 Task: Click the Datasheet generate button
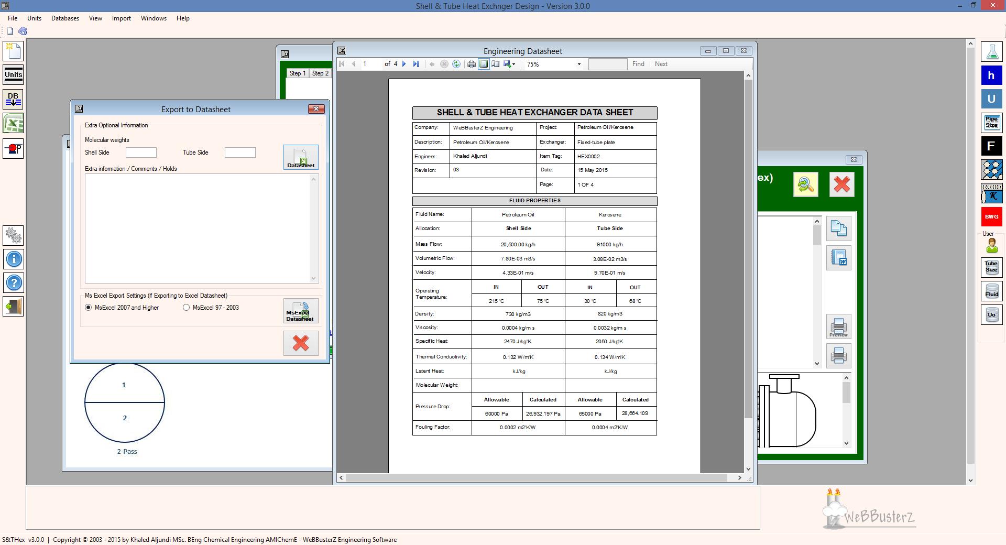point(301,157)
